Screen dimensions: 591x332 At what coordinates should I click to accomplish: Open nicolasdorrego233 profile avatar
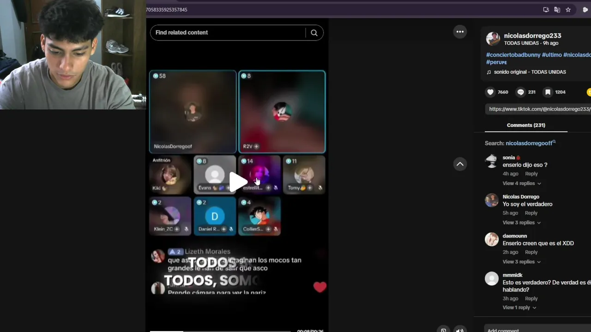(493, 39)
